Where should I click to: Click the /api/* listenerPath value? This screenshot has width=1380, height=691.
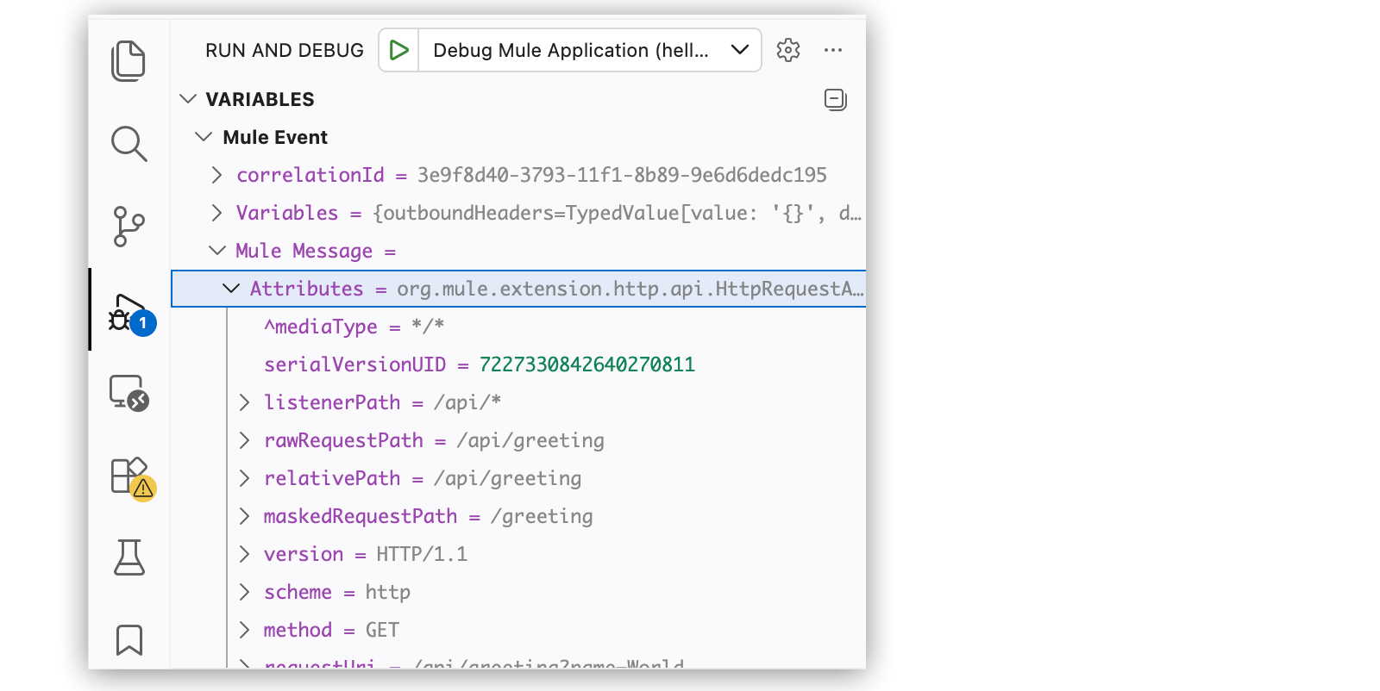tap(467, 402)
